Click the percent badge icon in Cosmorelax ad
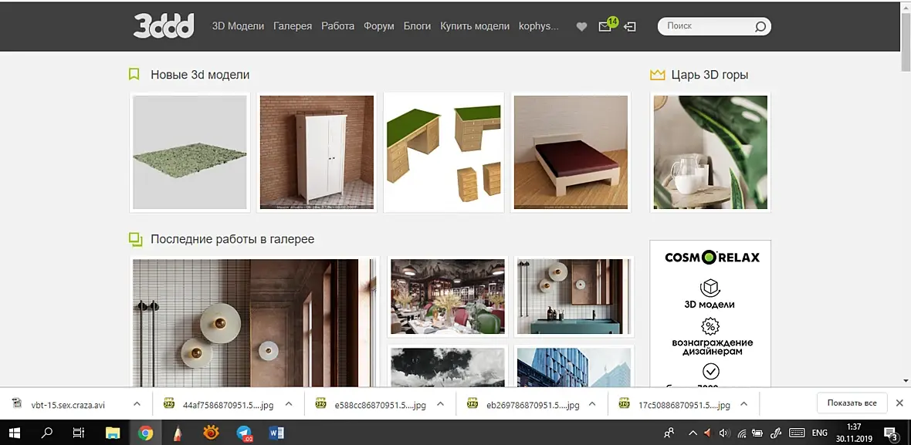This screenshot has width=911, height=445. point(710,326)
